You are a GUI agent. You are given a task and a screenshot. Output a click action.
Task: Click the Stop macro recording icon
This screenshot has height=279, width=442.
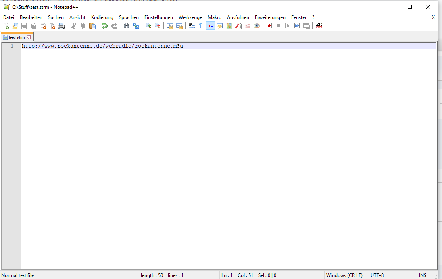tap(279, 26)
